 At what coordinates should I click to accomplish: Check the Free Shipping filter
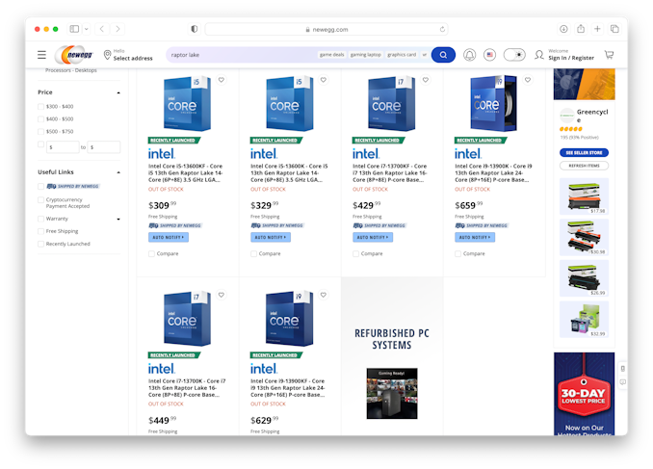[x=40, y=231]
